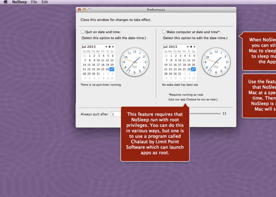Click 'Close this window for changes to take effect.' text
276x197 pixels.
pyautogui.click(x=116, y=20)
